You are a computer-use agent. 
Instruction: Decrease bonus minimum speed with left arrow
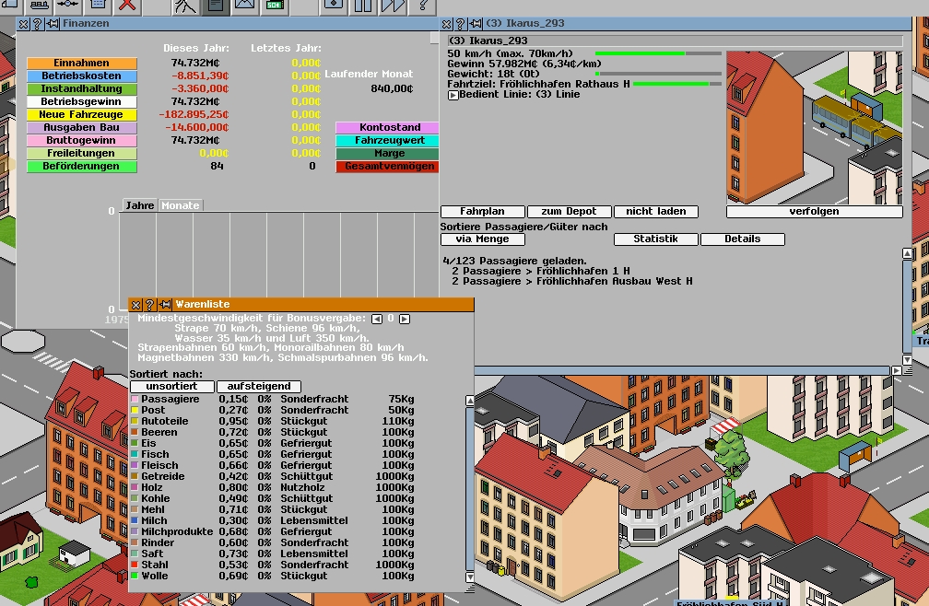point(376,319)
